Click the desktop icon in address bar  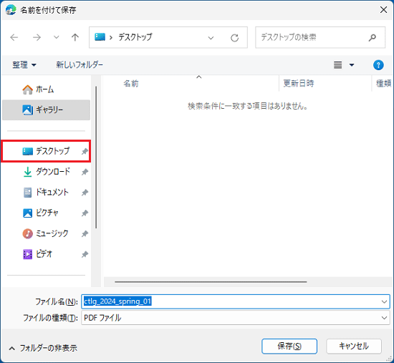(100, 37)
